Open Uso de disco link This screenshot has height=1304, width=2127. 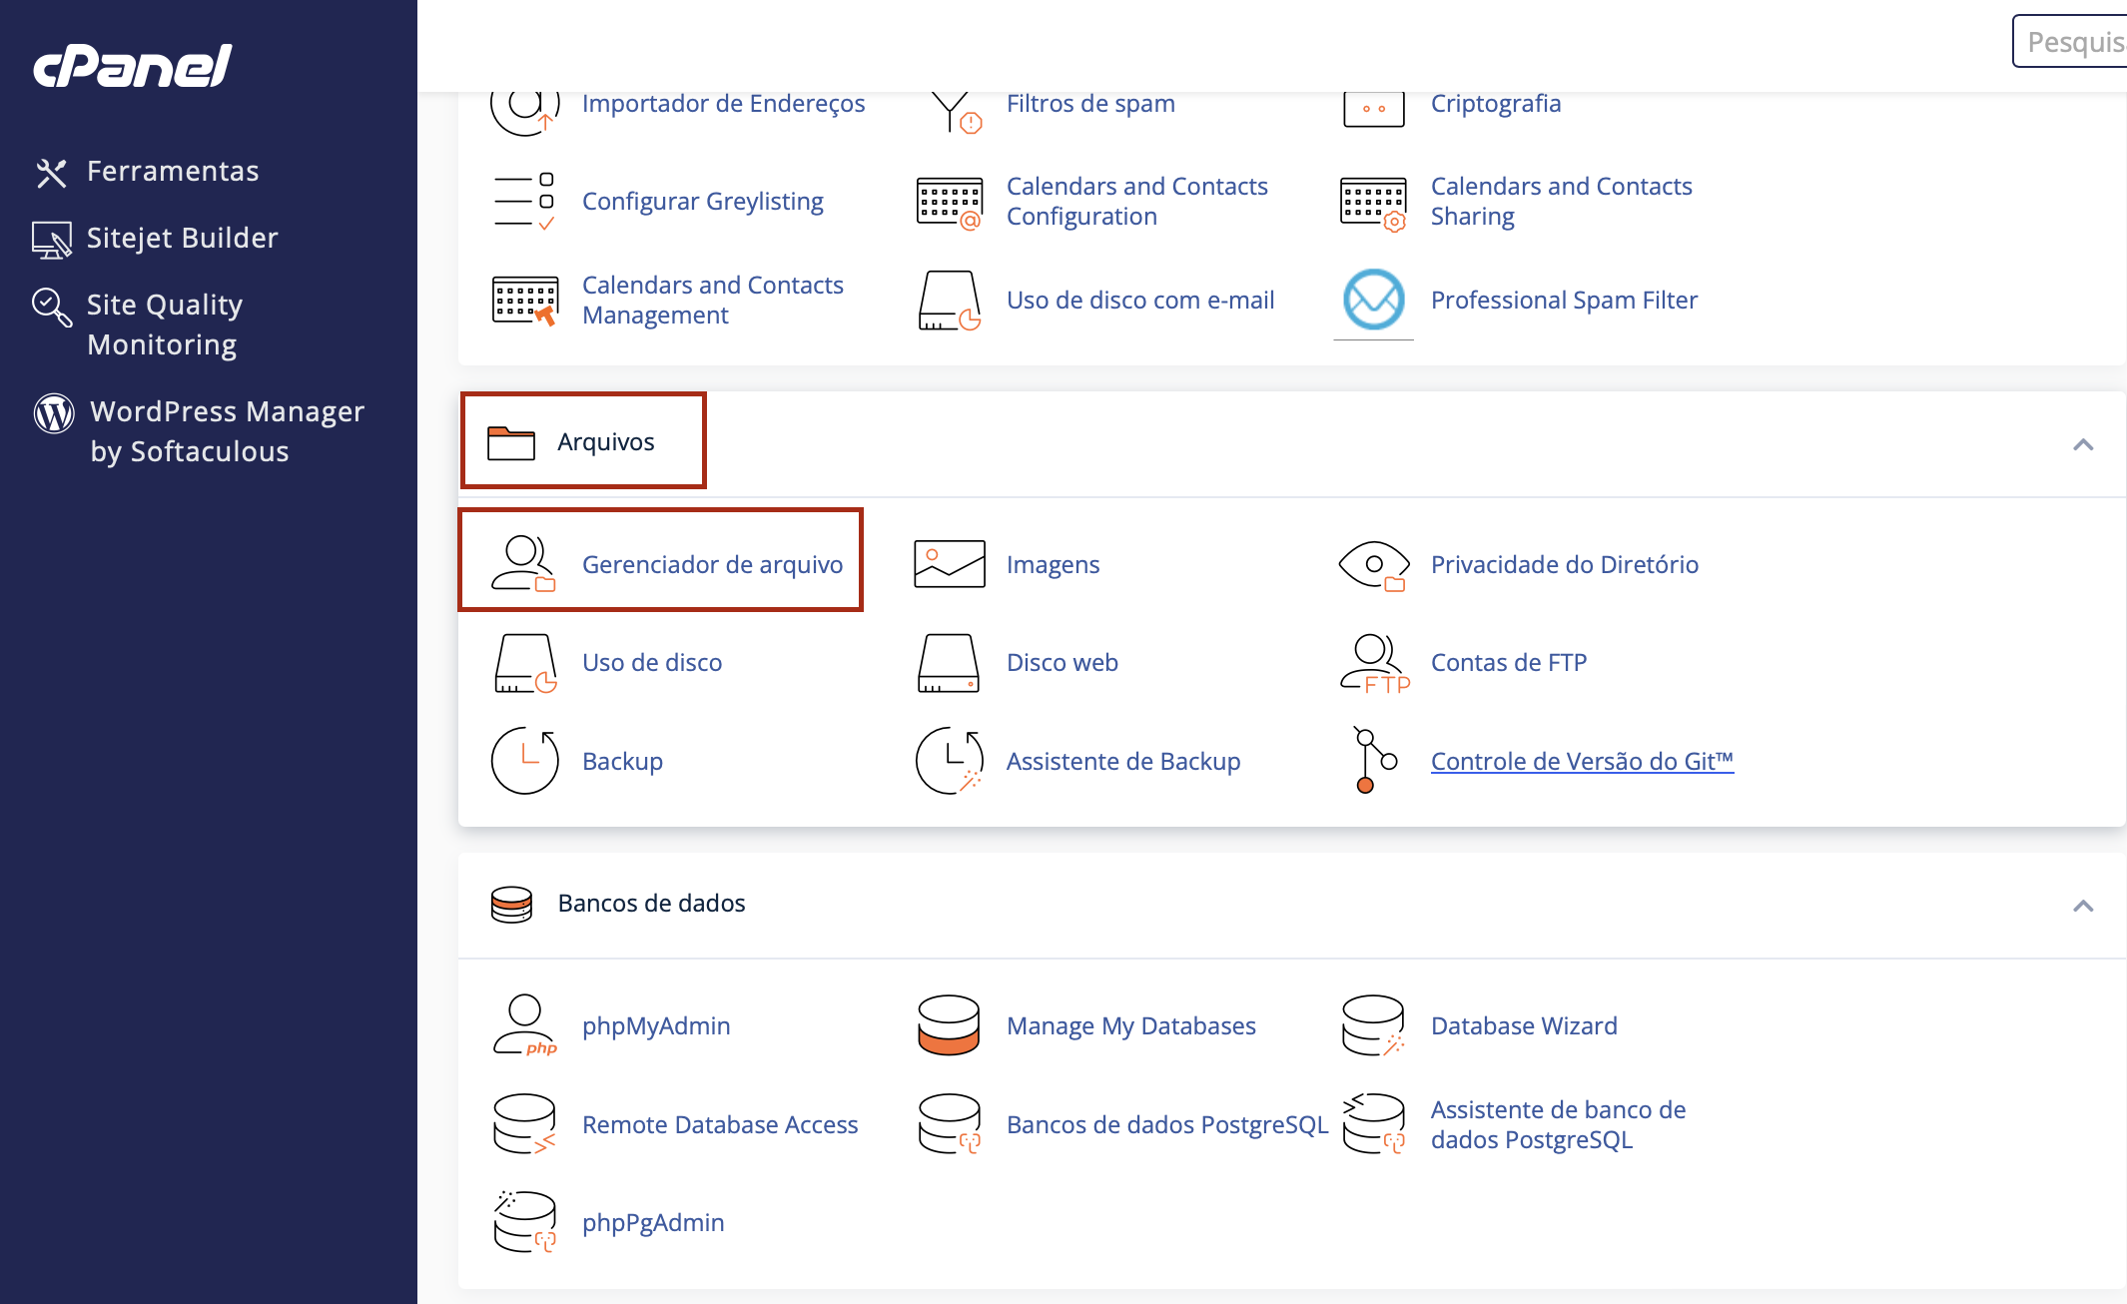pyautogui.click(x=651, y=663)
